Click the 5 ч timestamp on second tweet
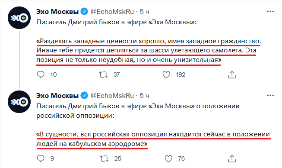Image resolution: width=282 pixels, height=168 pixels. (144, 96)
